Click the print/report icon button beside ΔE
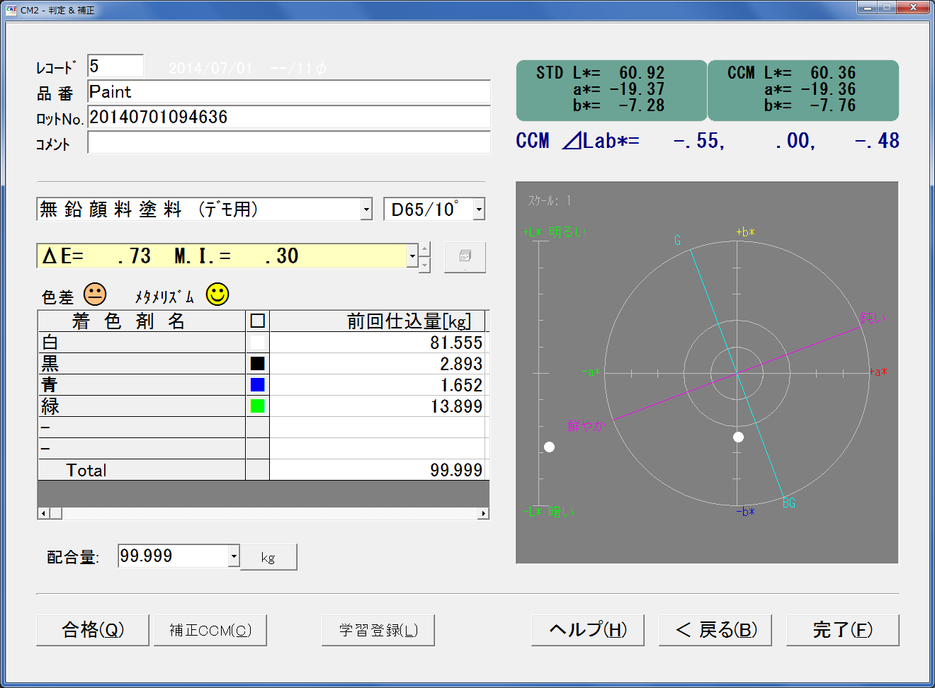935x688 pixels. 465,256
